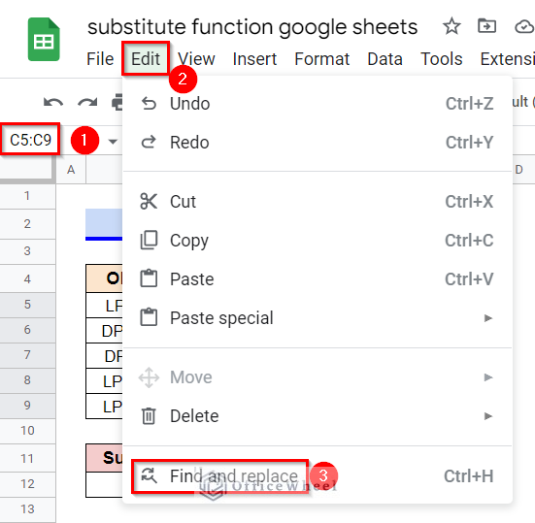The height and width of the screenshot is (523, 535).
Task: Select row 1 header
Action: coord(27,196)
